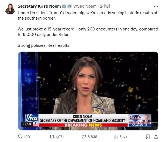Open the post timestamp link
Image resolution: width=161 pixels, height=142 pixels.
105,6
